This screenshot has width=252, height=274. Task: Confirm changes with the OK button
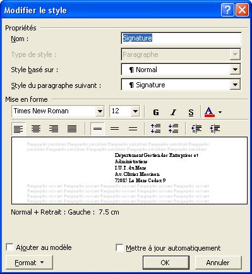tap(166, 263)
